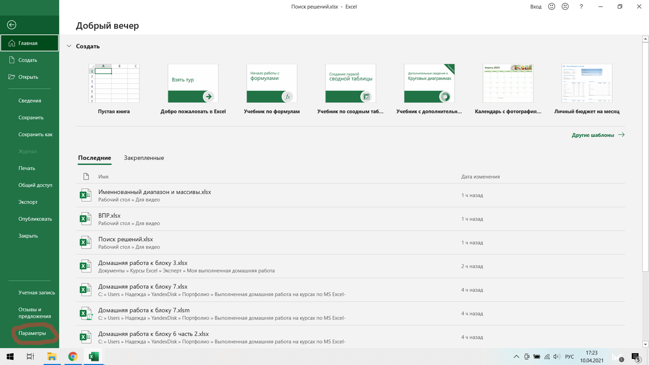This screenshot has height=365, width=649.
Task: Click the Создать new document icon in the sidebar
Action: 12,60
